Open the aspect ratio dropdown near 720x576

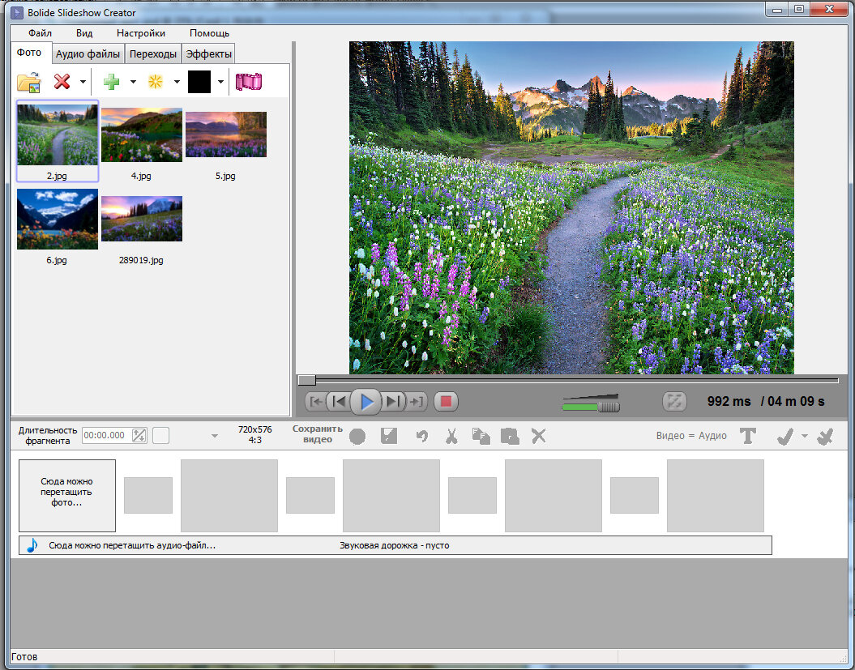click(x=215, y=436)
